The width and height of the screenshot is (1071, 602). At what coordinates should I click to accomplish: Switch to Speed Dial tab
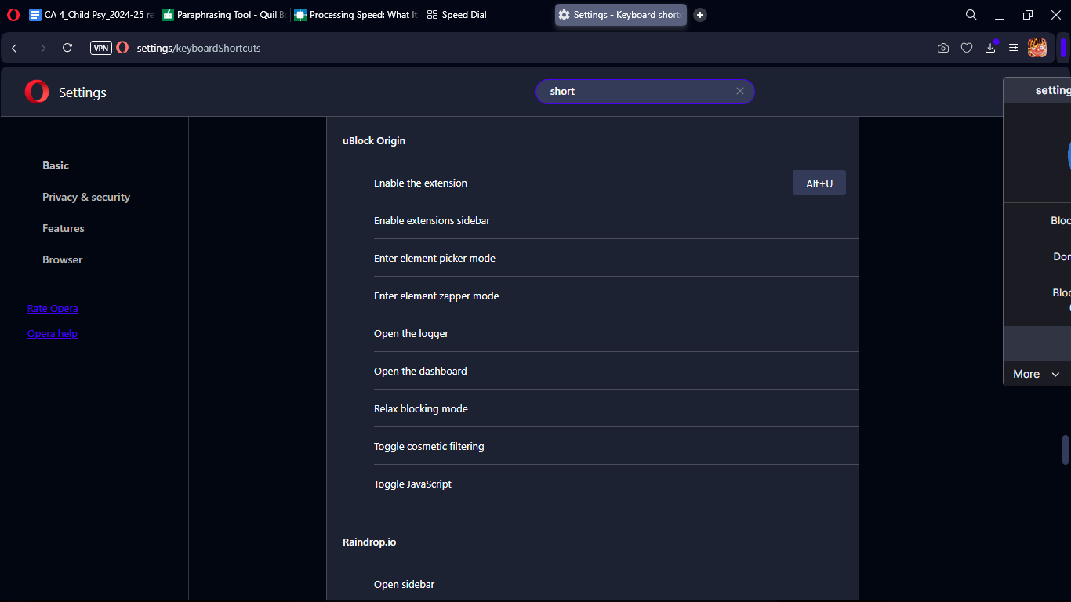tap(488, 15)
